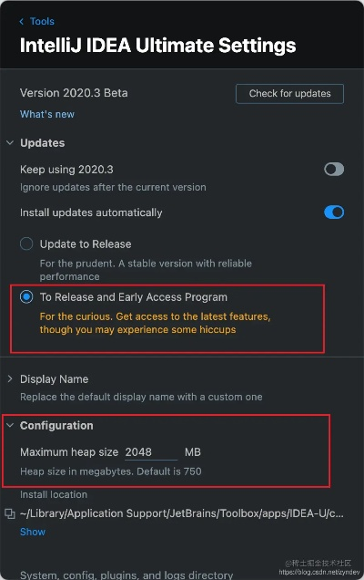364x580 pixels.
Task: Click the Maximum heap size field
Action: 151,452
